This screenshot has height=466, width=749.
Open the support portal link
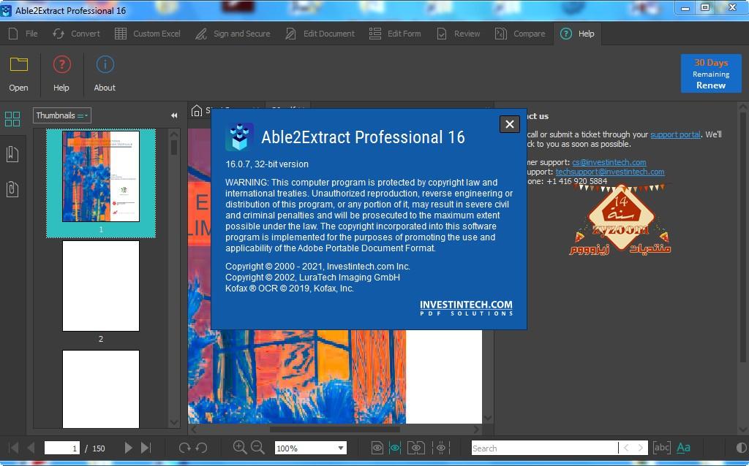[x=675, y=134]
